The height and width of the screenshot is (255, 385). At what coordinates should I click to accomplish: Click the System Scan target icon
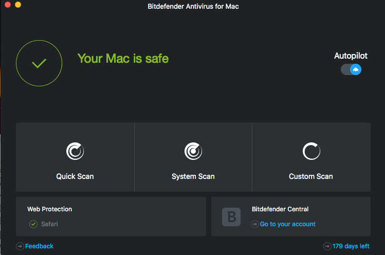tap(193, 151)
